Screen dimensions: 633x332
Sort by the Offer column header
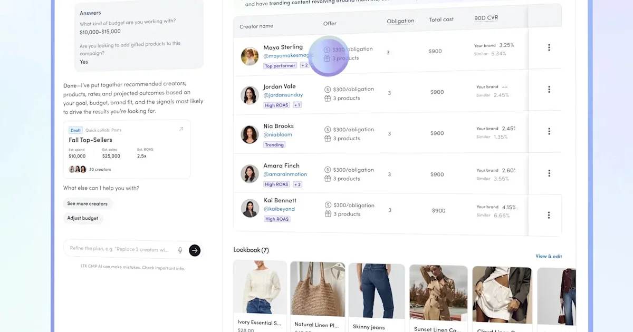330,24
